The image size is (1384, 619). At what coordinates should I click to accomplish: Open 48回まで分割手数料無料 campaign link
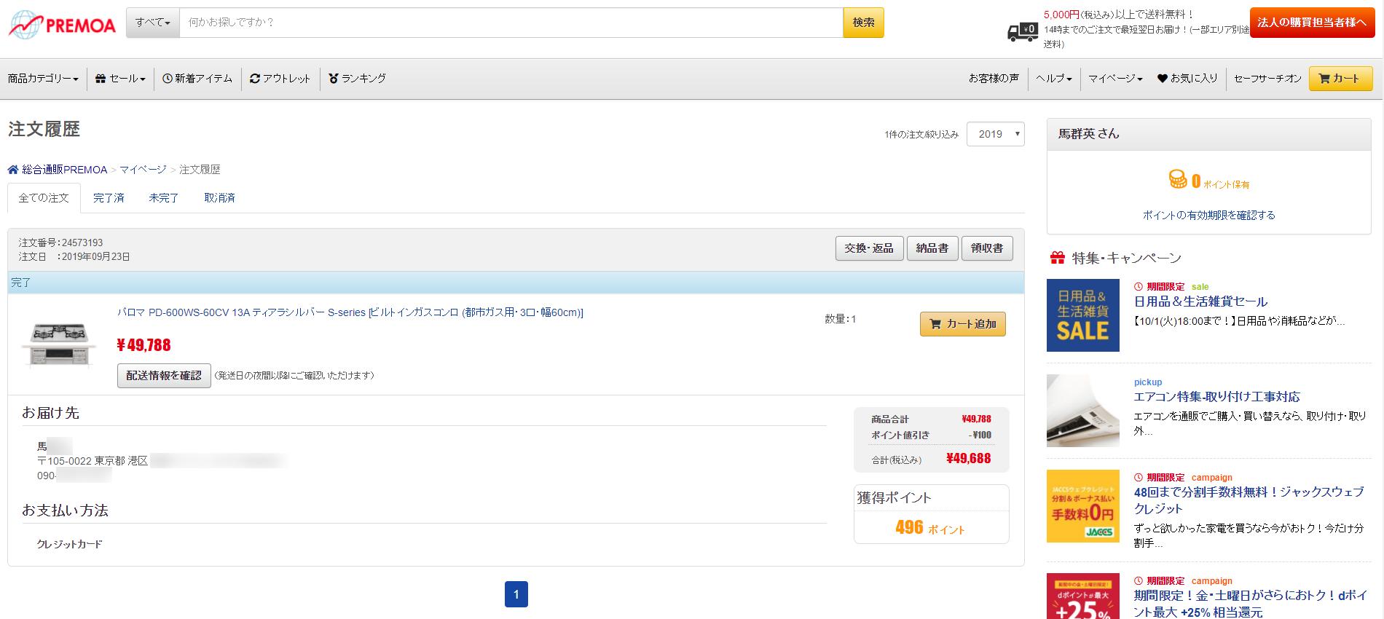(x=1249, y=500)
